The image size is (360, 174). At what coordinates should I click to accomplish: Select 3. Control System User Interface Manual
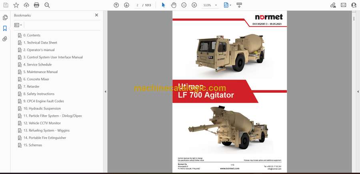(53, 57)
